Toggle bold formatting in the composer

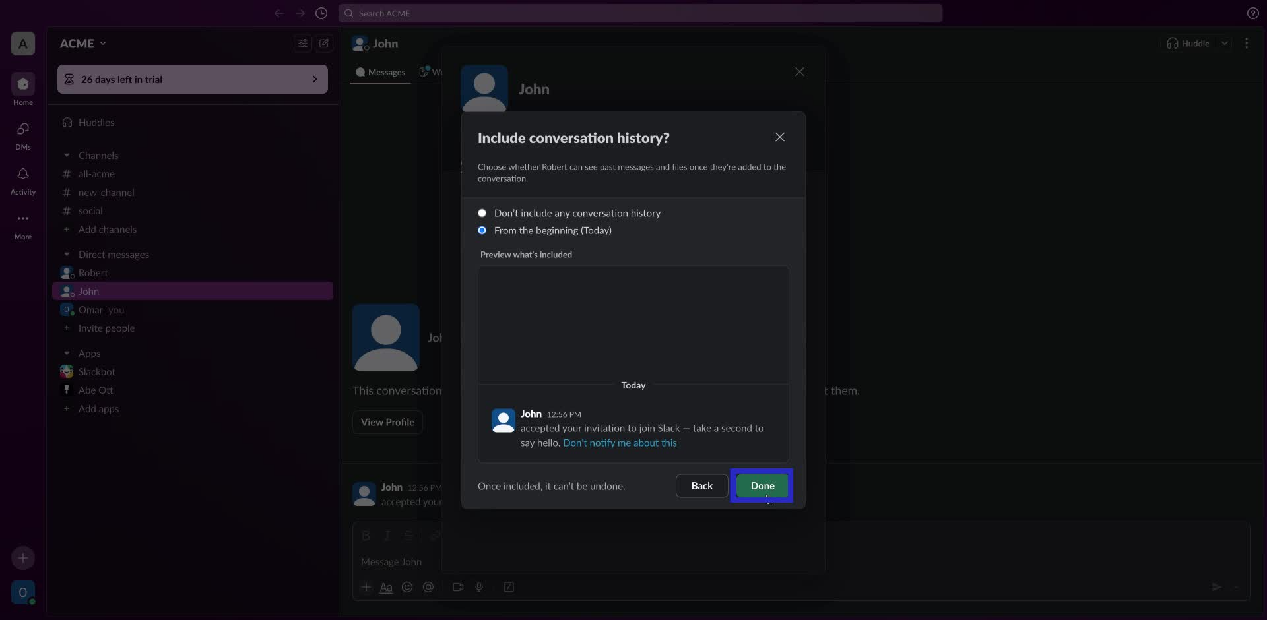[x=366, y=536]
